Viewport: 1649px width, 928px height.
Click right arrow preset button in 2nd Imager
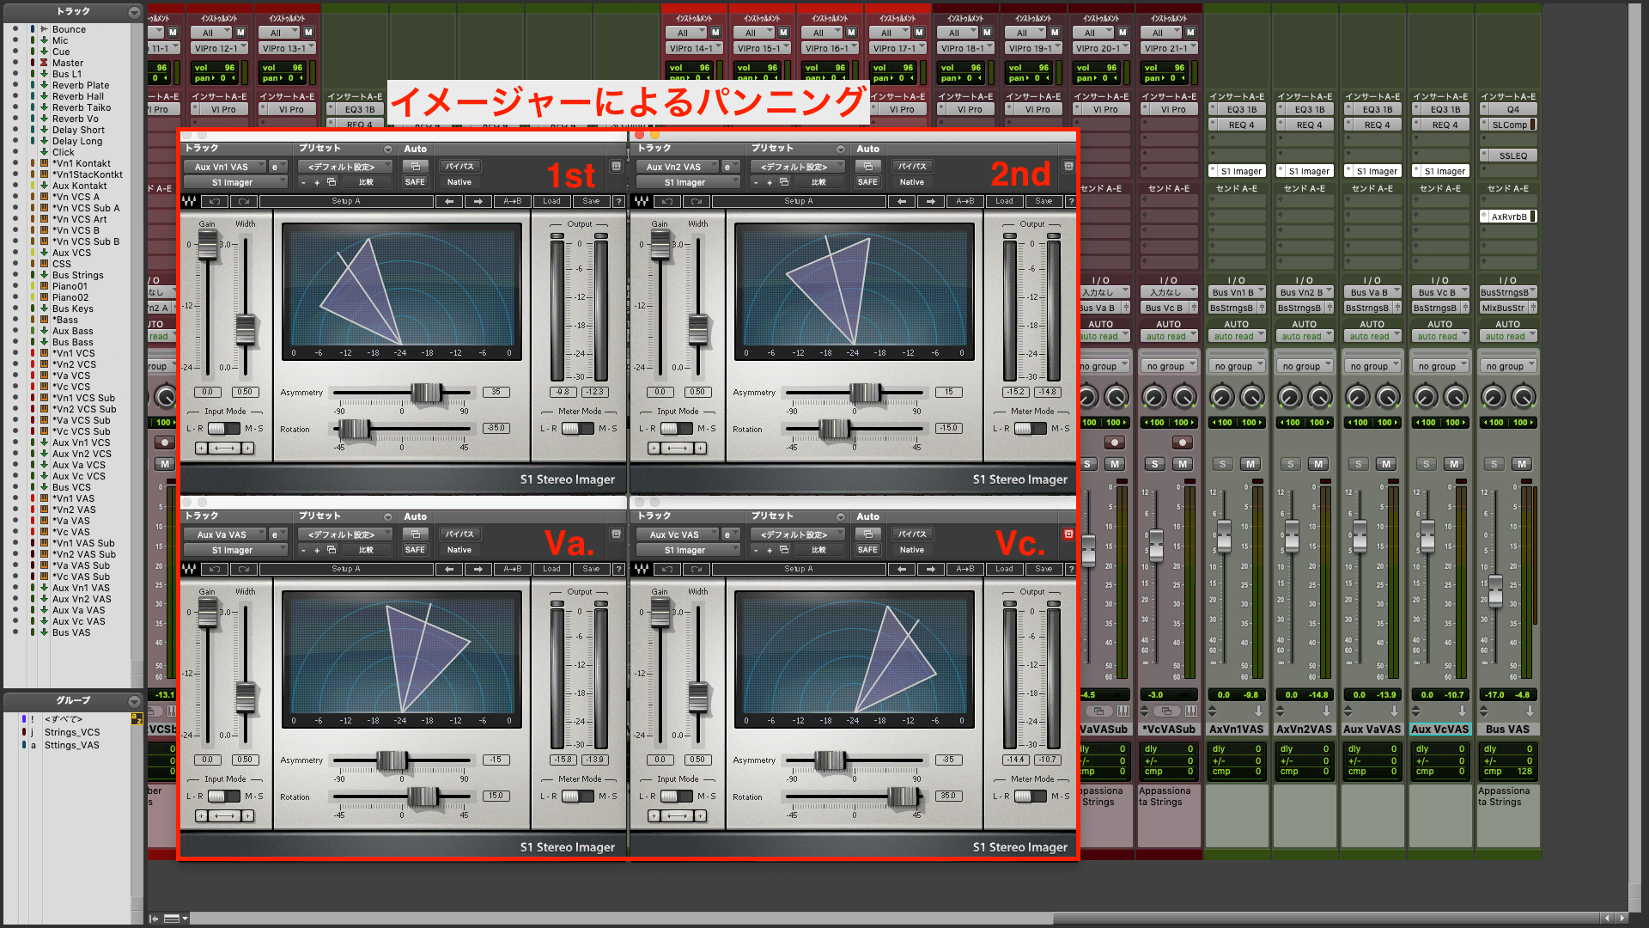click(931, 202)
